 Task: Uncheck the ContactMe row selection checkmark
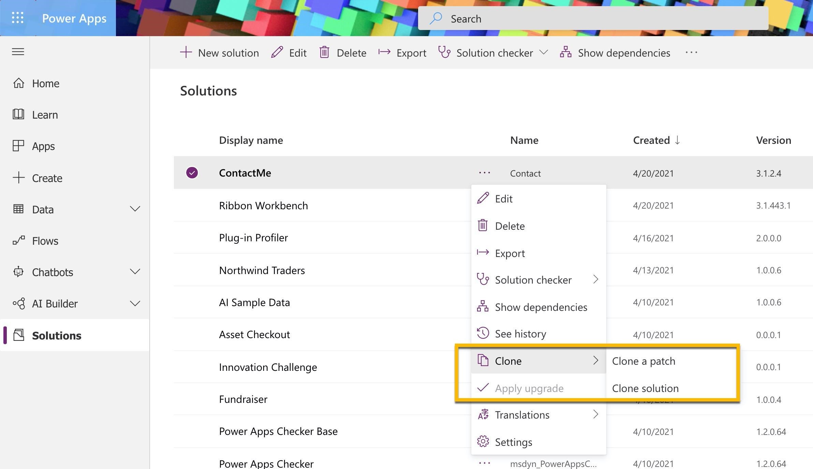[192, 173]
